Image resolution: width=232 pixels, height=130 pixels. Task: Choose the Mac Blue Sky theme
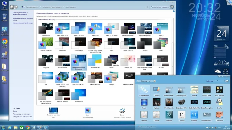pyautogui.click(x=95, y=62)
